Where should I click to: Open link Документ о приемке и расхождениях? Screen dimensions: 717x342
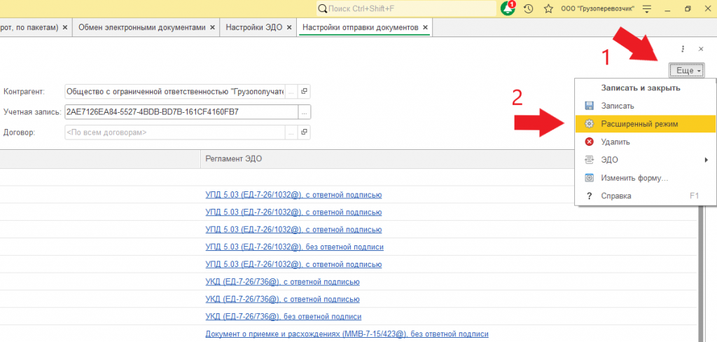pyautogui.click(x=347, y=334)
